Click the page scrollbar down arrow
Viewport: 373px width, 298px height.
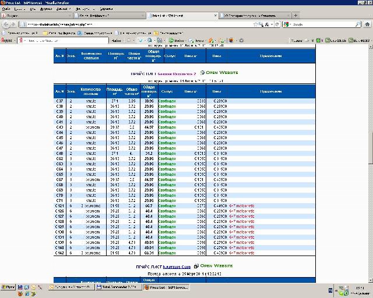click(371, 280)
